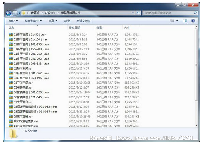Select the 06家装其他 (001-020) .rar icon
Viewport: 203px width, 144px height.
coord(11,92)
